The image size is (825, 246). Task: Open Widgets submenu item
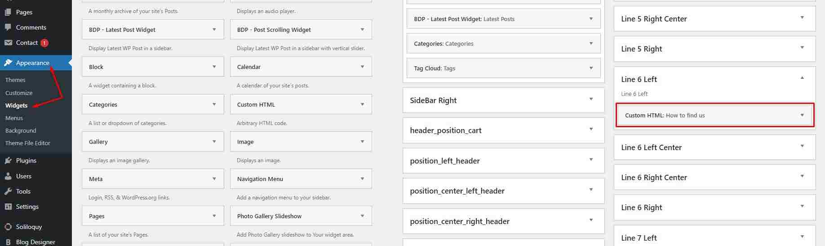click(17, 105)
